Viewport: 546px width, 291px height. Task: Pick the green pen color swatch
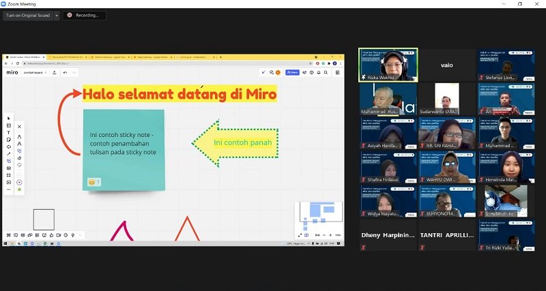[19, 189]
